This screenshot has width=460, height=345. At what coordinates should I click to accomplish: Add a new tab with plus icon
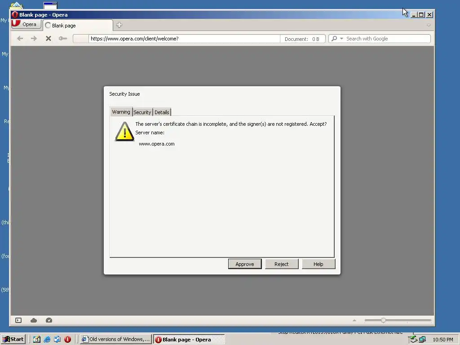click(x=119, y=25)
